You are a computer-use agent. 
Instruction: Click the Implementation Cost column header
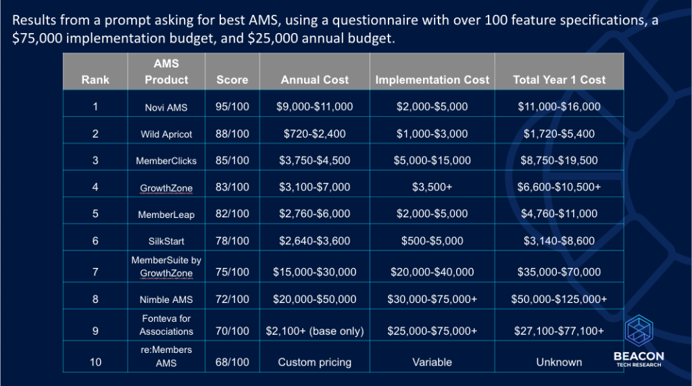click(x=432, y=80)
